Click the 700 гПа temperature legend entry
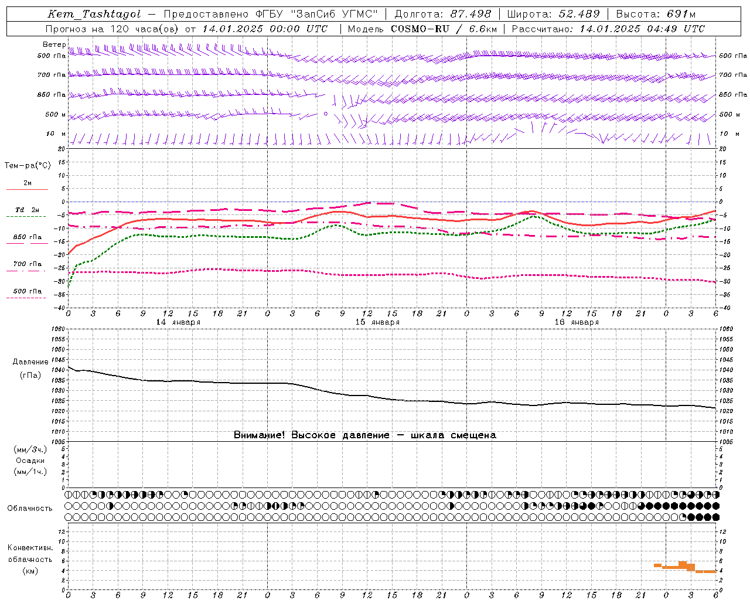This screenshot has width=750, height=600. (x=28, y=264)
